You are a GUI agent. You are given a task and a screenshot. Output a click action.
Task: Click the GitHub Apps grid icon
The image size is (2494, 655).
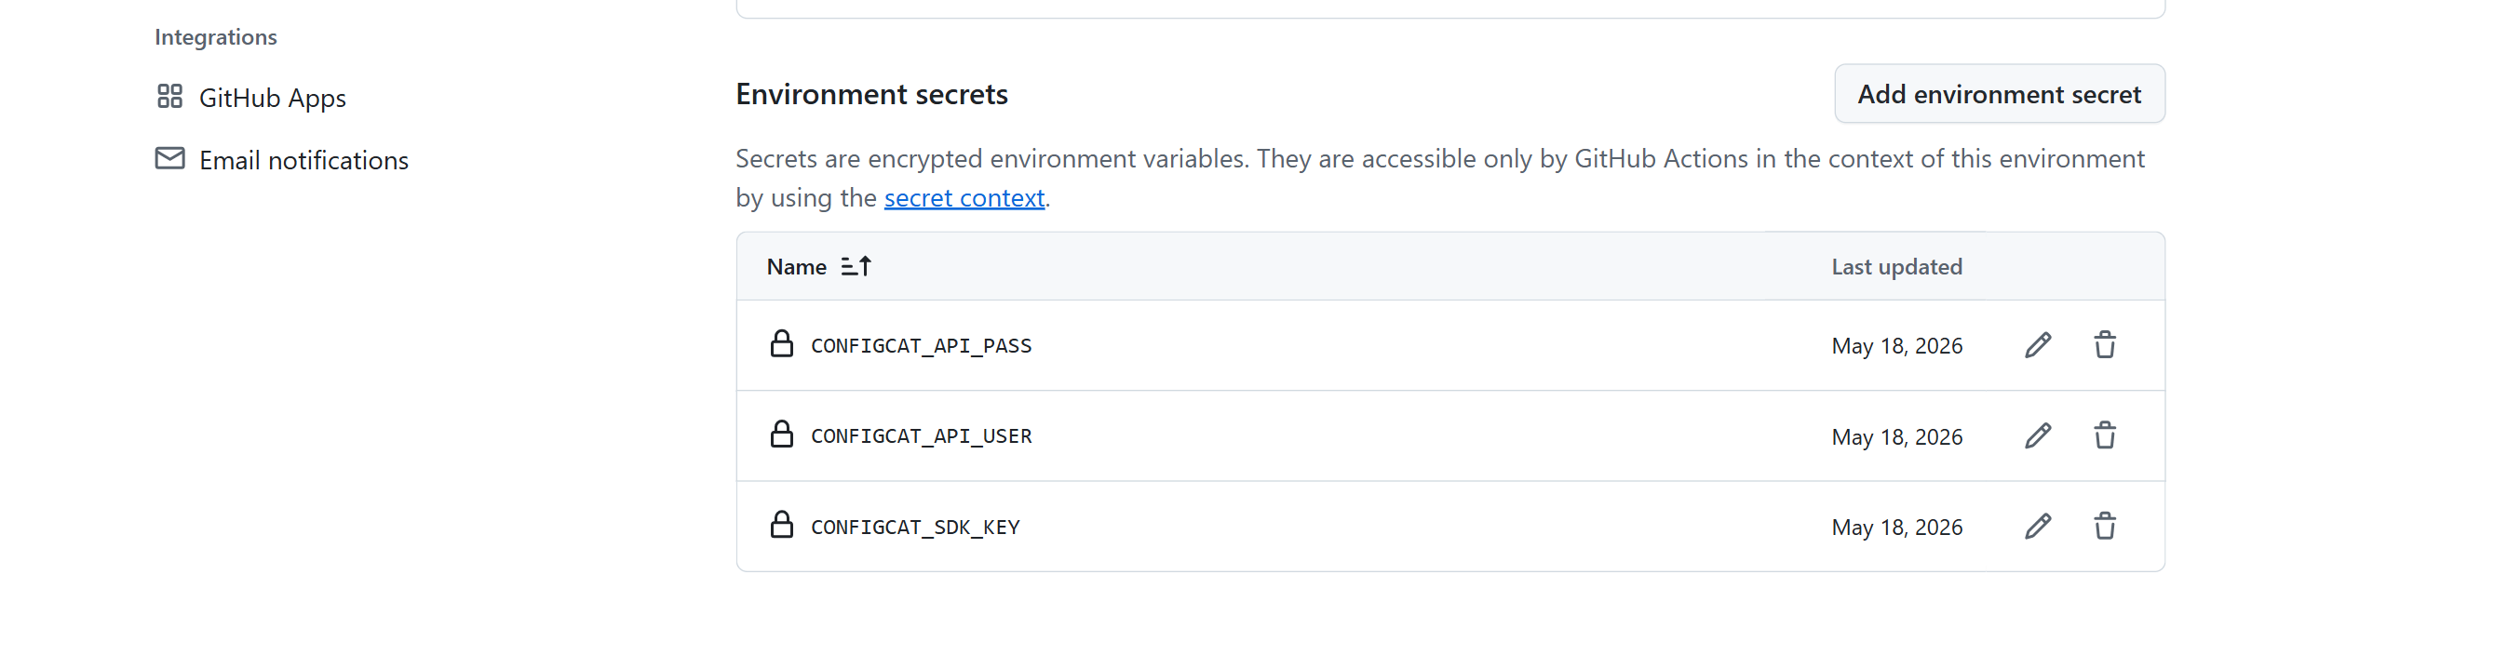click(x=169, y=97)
